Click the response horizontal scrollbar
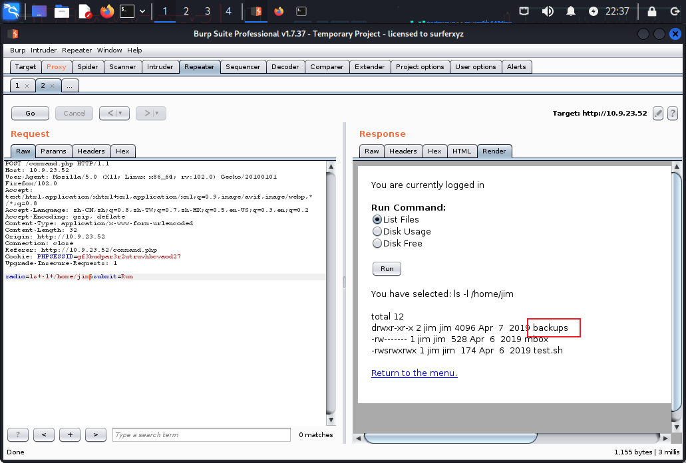This screenshot has width=686, height=463. (x=450, y=438)
